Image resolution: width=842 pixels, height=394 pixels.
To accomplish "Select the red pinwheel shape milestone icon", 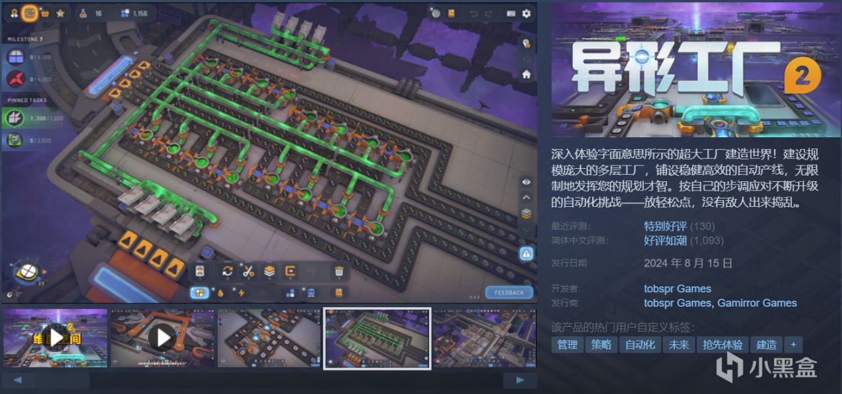I will (x=15, y=79).
